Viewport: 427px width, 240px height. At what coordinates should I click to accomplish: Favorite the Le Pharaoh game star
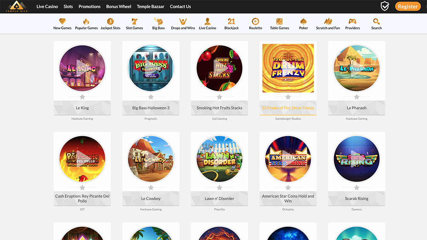click(x=357, y=97)
